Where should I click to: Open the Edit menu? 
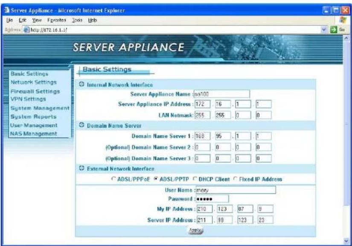(x=23, y=20)
